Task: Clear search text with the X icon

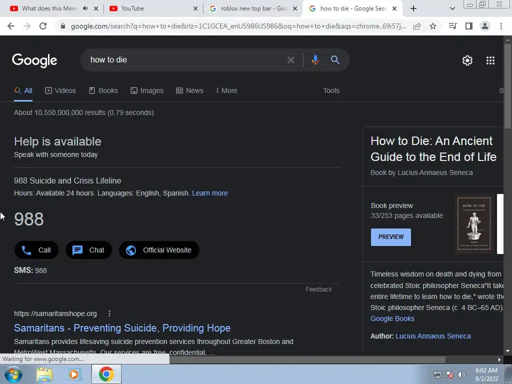Action: pos(290,60)
